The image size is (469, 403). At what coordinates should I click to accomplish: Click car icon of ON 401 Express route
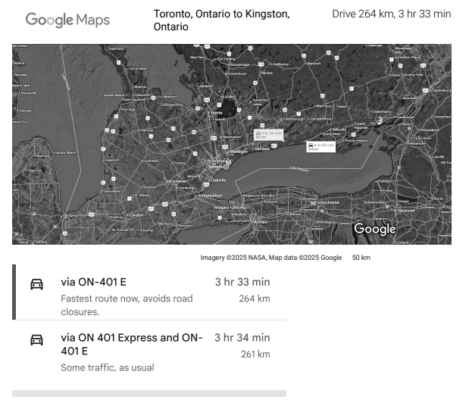coord(37,339)
